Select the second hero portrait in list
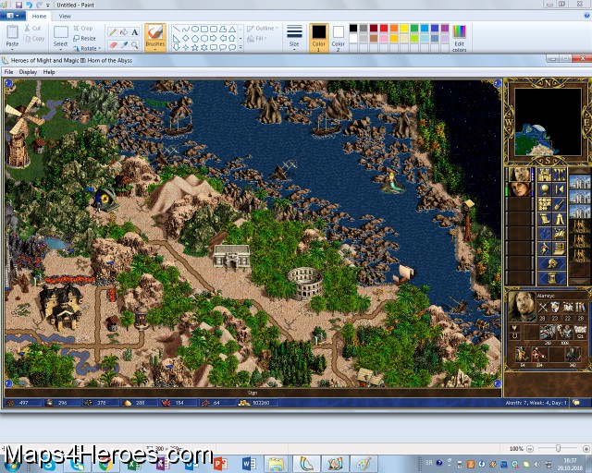592x473 pixels. [520, 189]
